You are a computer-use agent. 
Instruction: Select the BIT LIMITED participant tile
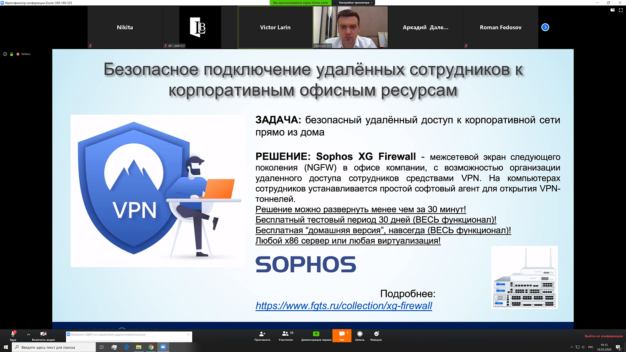pos(200,27)
